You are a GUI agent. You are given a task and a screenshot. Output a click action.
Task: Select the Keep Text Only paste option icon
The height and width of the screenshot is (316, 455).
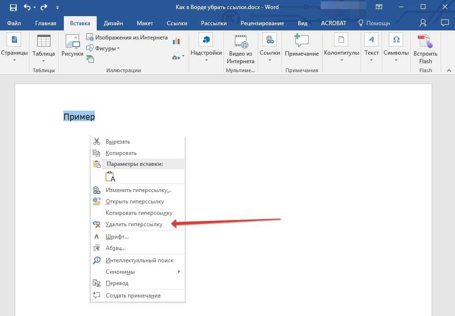coord(110,177)
